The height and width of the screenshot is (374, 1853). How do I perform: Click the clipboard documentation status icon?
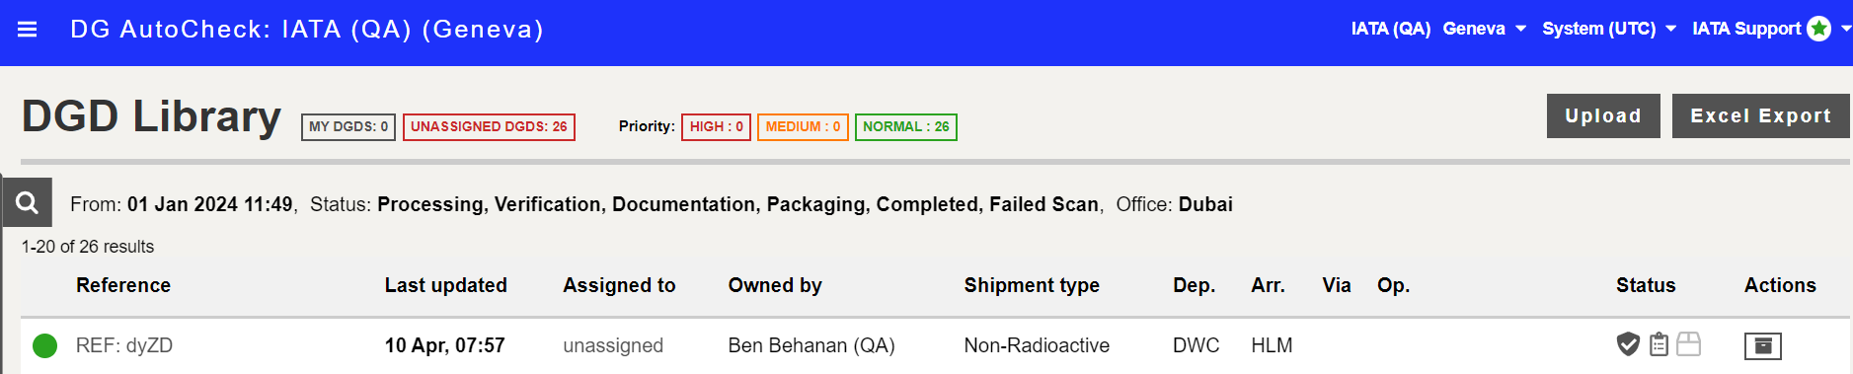tap(1659, 344)
